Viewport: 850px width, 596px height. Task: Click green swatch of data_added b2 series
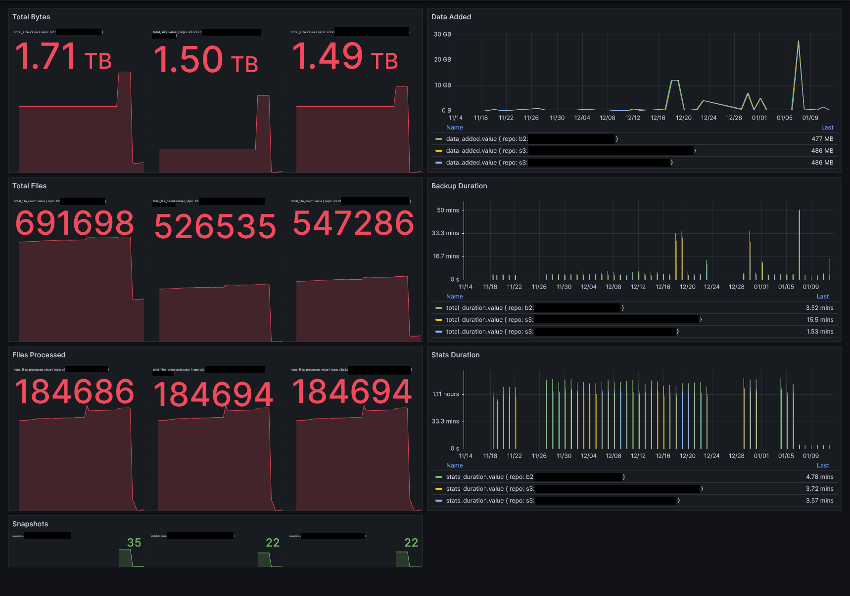click(438, 139)
